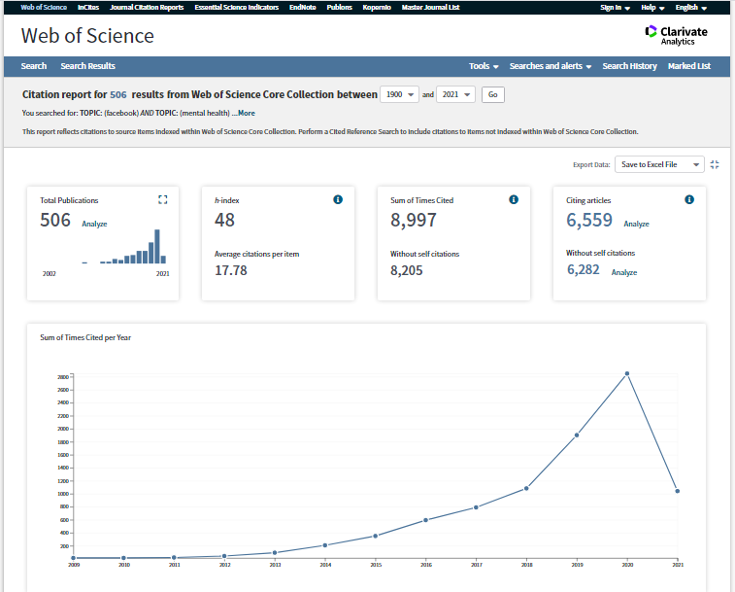Go to the Search tab

pos(34,66)
